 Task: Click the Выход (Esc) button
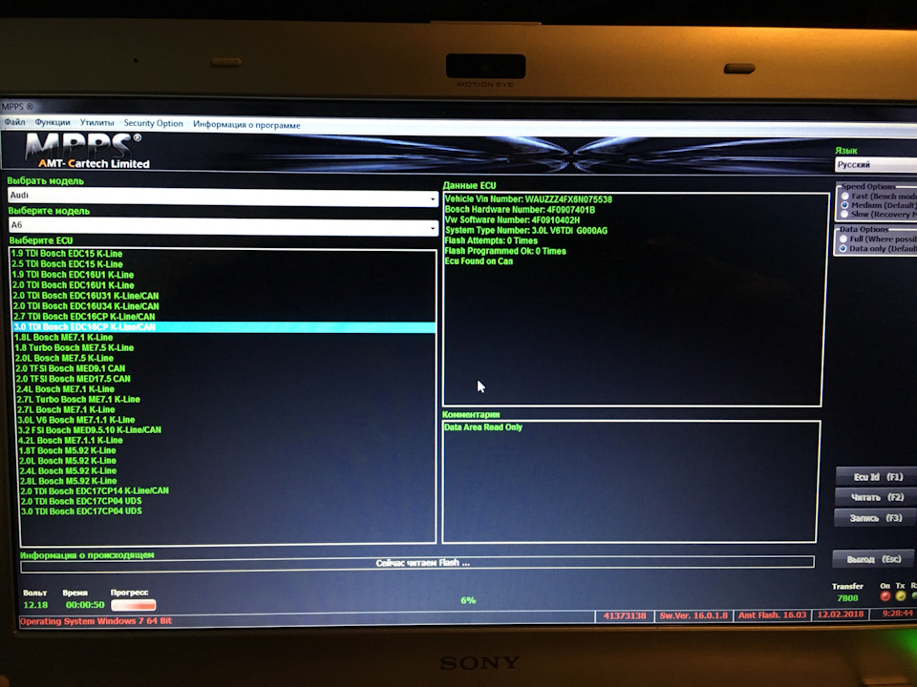(874, 559)
